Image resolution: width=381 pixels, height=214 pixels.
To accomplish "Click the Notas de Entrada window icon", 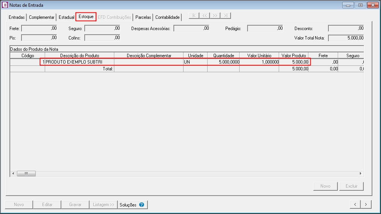I will (x=5, y=5).
